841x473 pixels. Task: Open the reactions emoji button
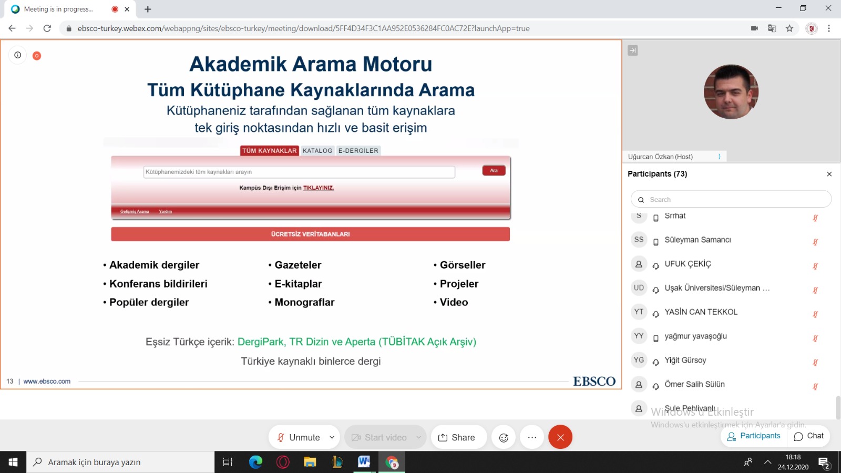click(x=504, y=437)
